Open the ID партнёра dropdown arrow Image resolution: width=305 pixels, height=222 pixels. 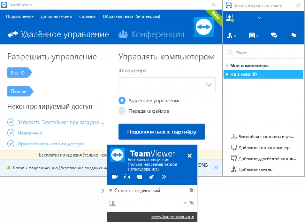[x=209, y=84]
